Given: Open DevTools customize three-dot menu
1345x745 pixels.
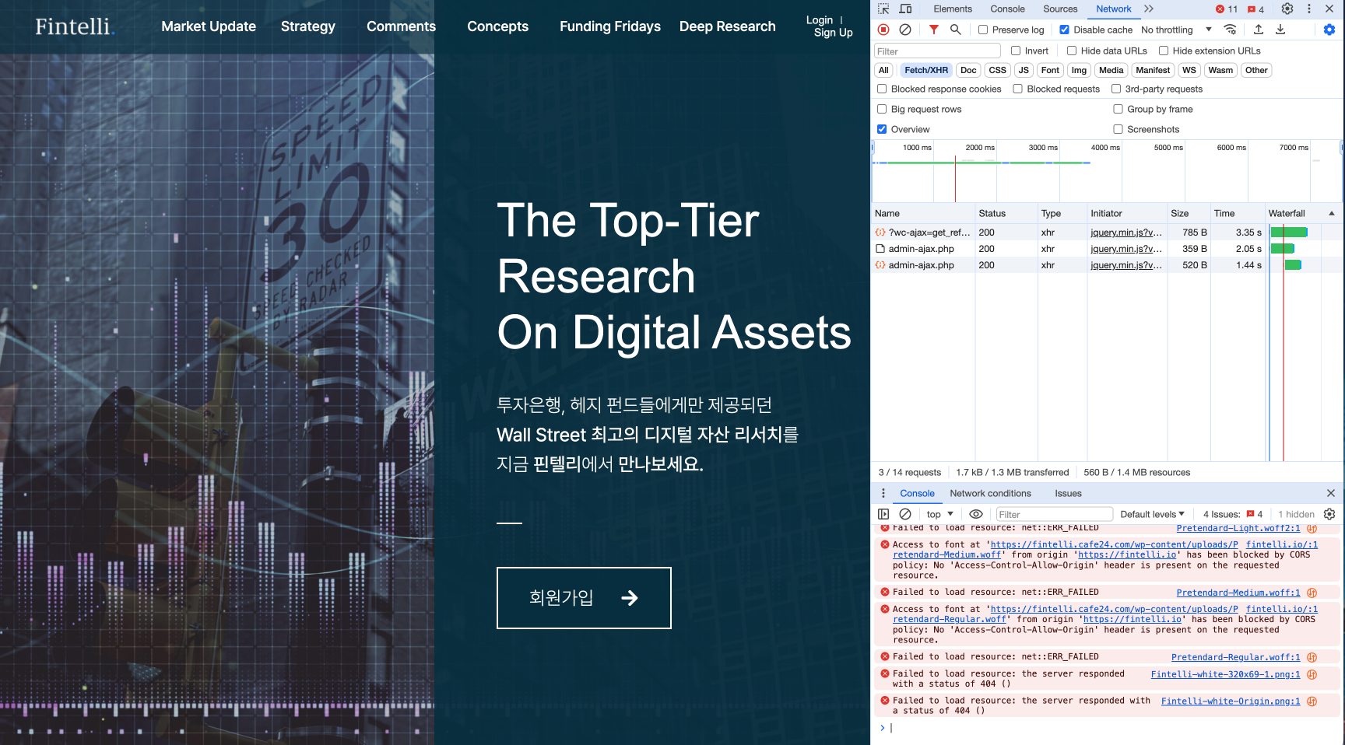Looking at the screenshot, I should [1309, 9].
